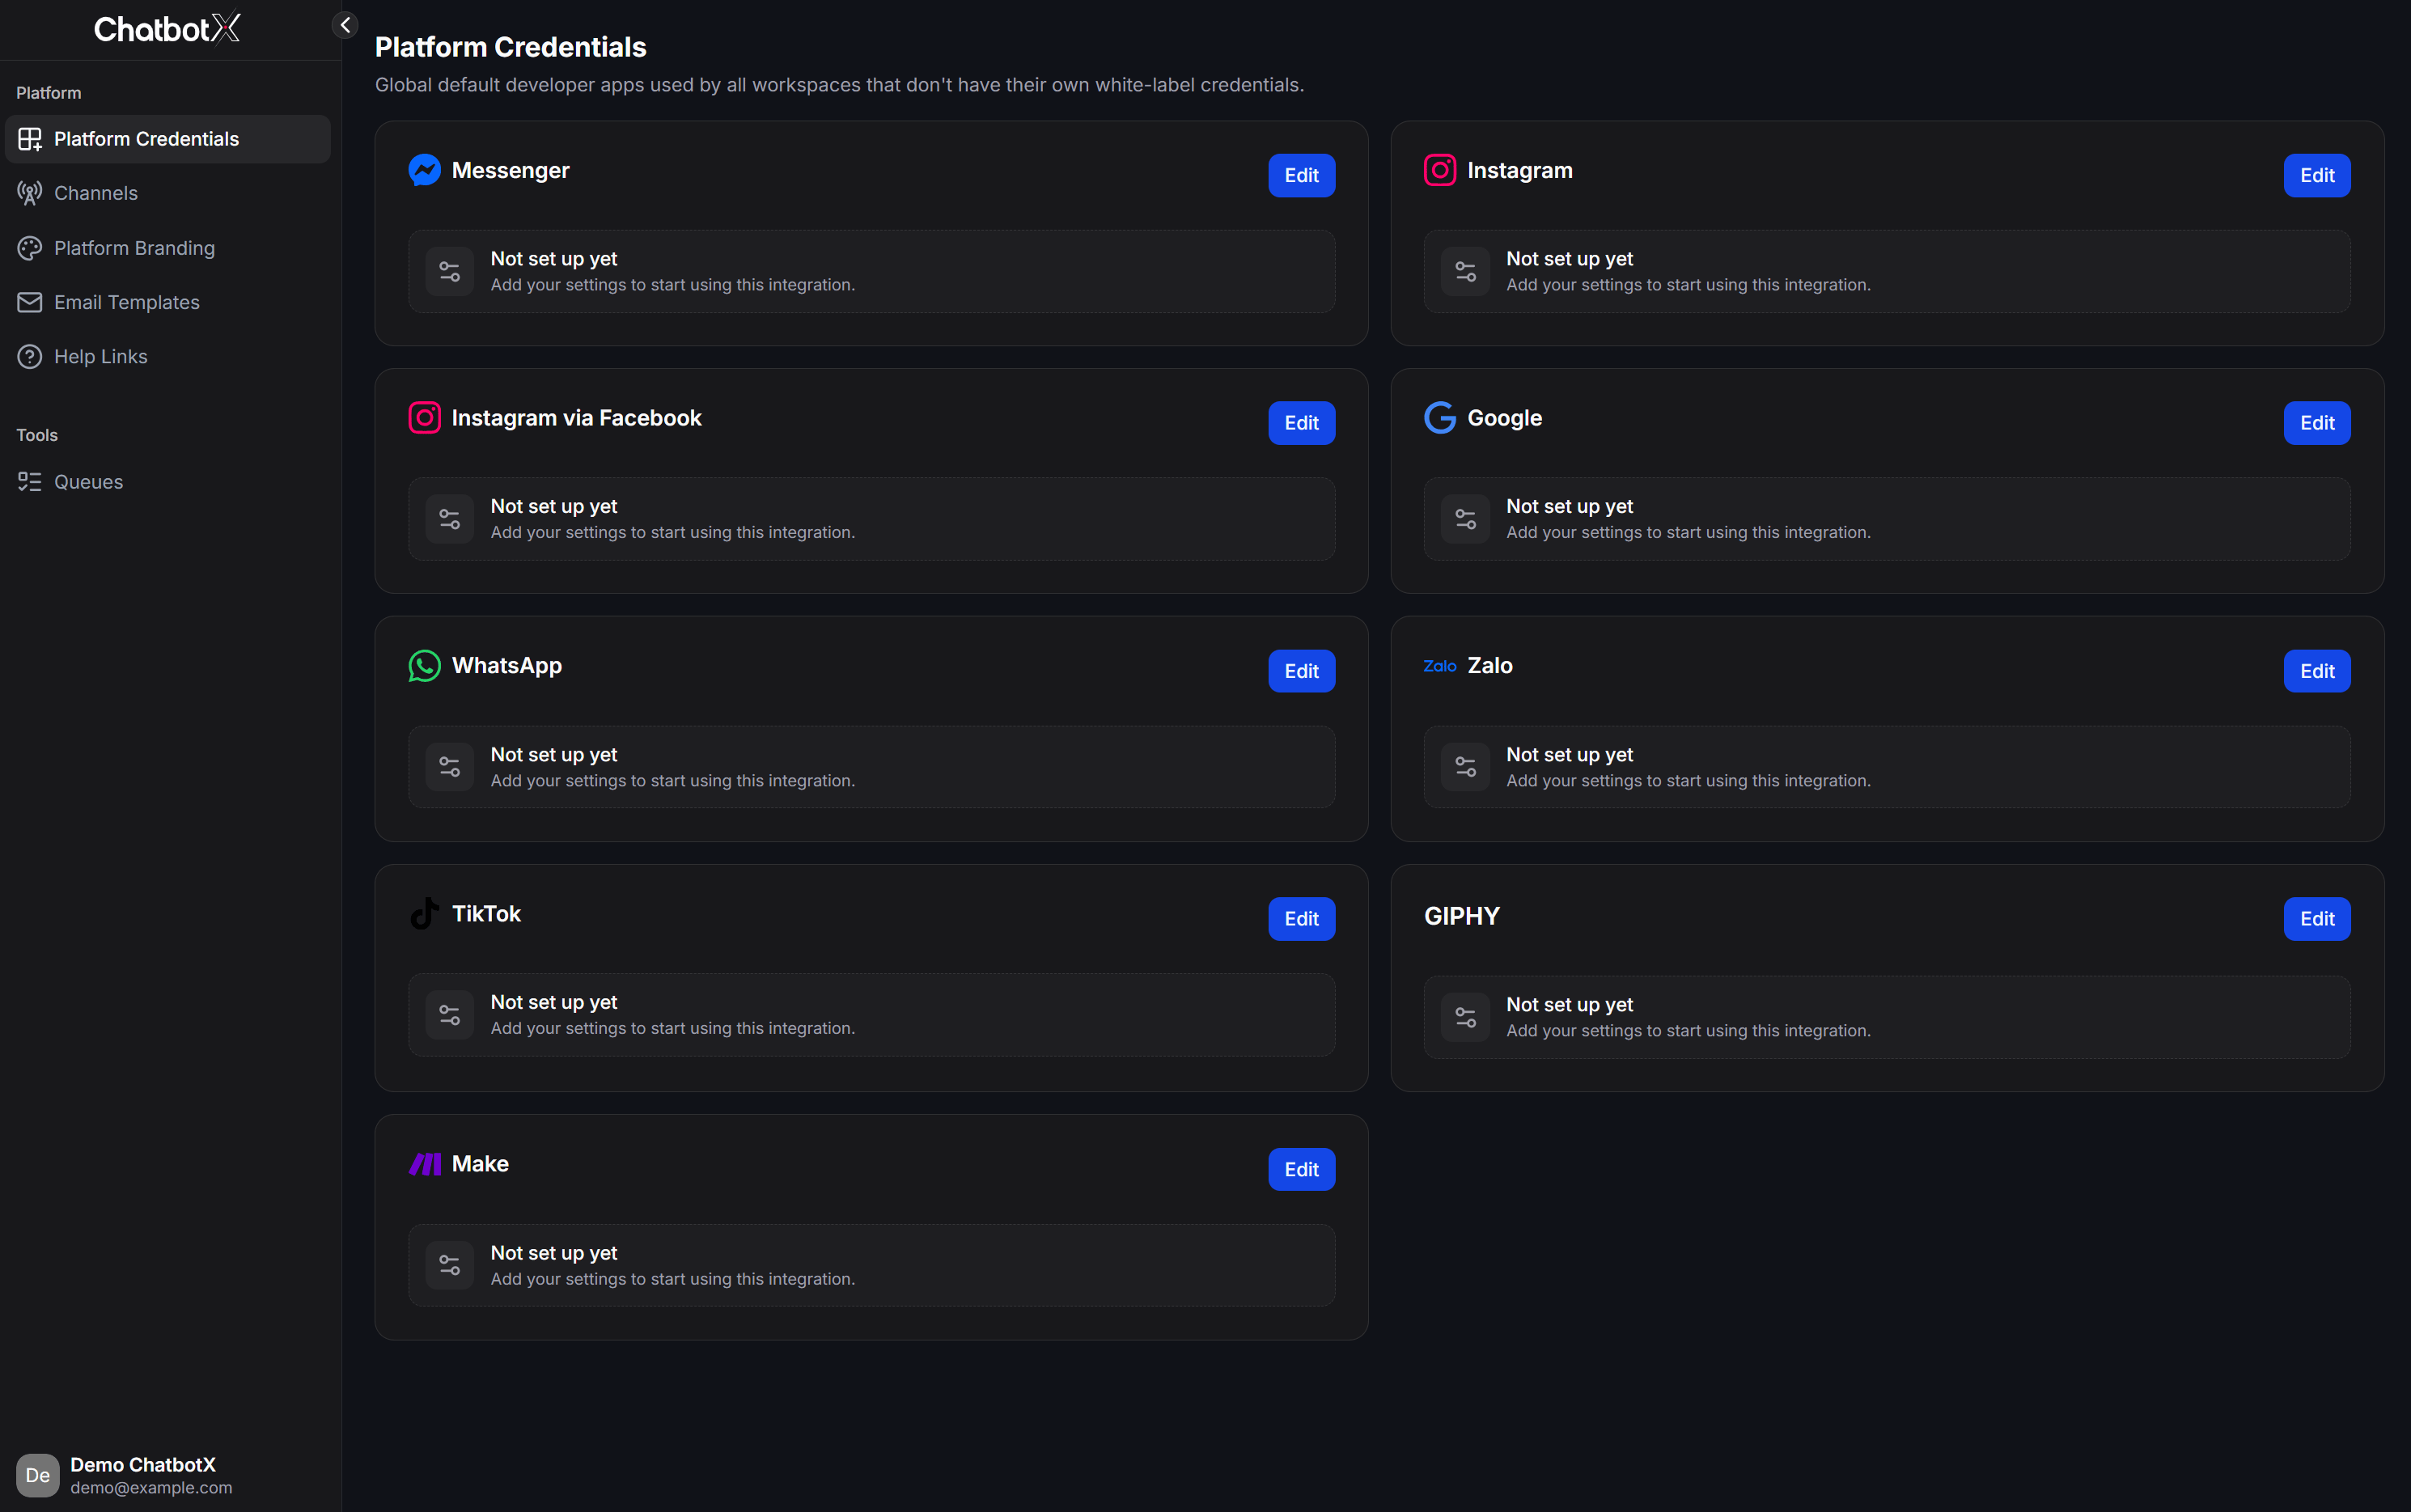Click the Zalo logo icon
Viewport: 2411px width, 1512px height.
click(x=1440, y=666)
